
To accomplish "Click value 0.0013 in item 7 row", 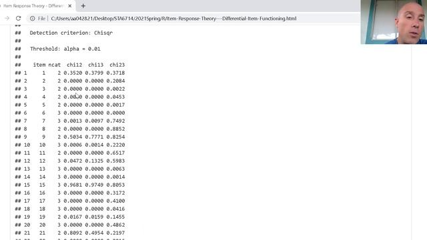I will tap(73, 121).
